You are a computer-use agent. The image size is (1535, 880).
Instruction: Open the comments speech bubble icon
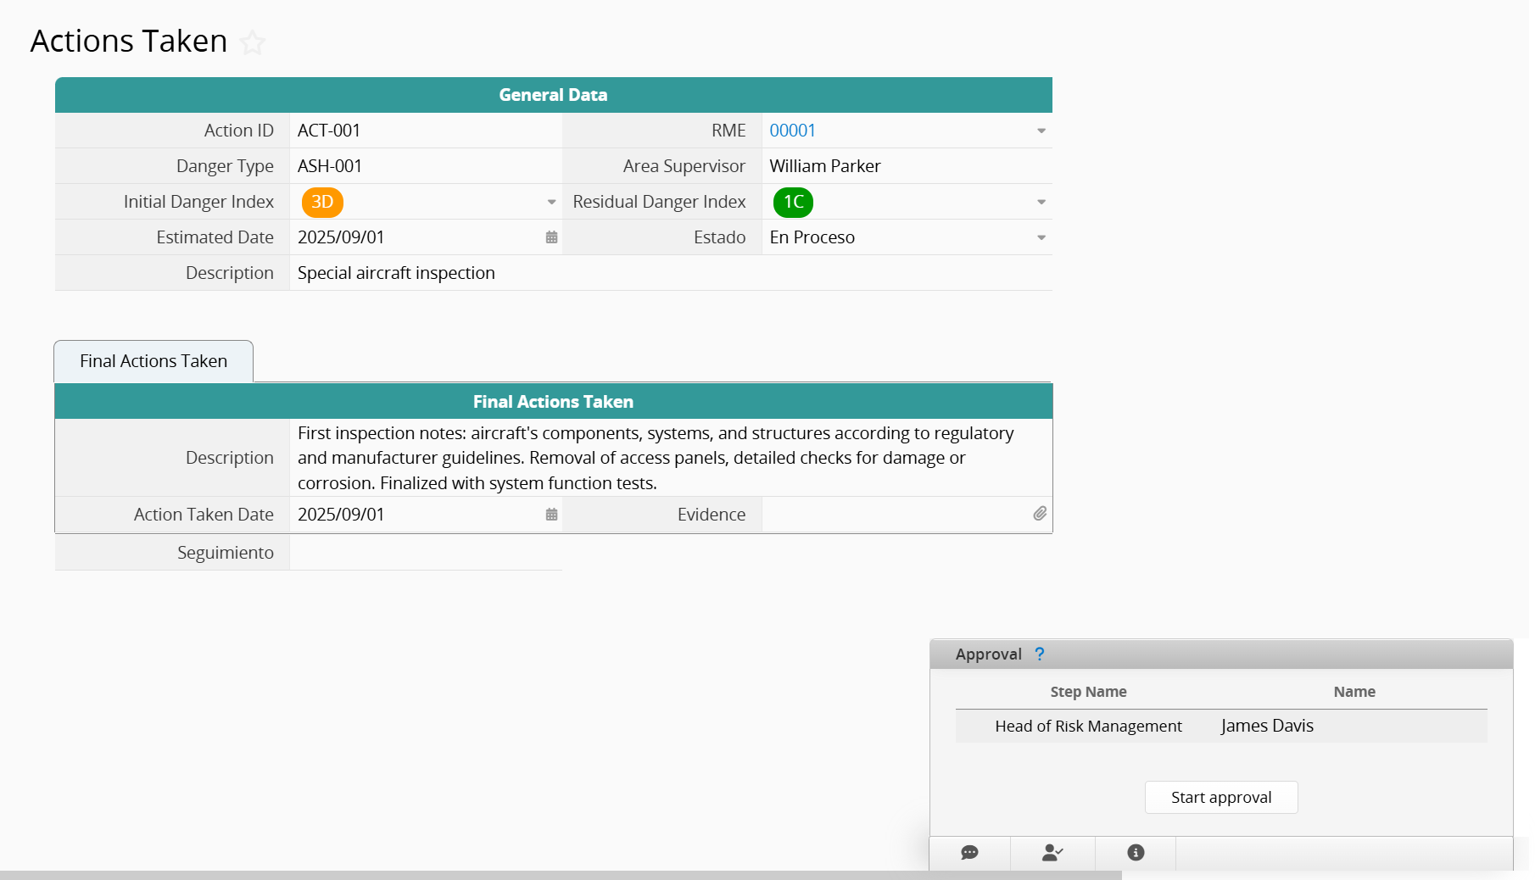click(969, 853)
